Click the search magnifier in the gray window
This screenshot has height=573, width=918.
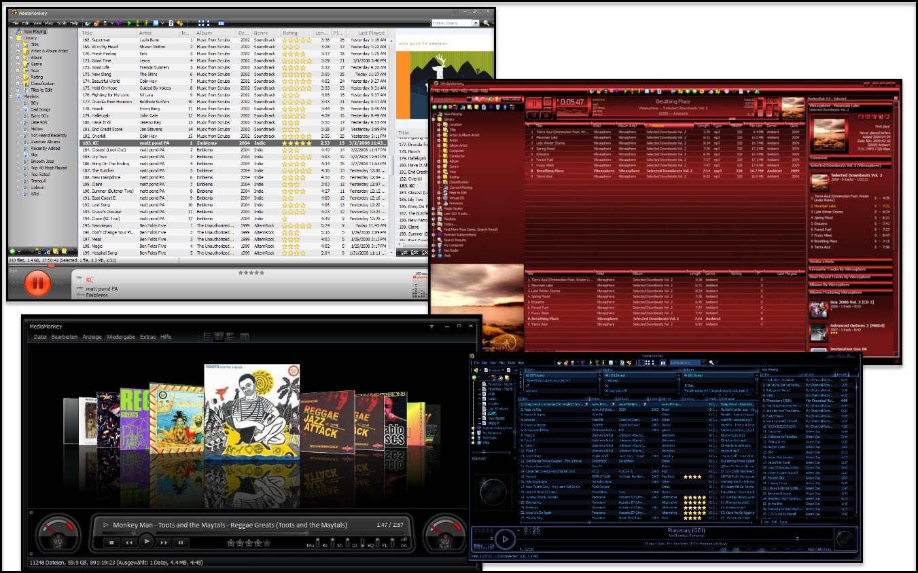[x=486, y=23]
